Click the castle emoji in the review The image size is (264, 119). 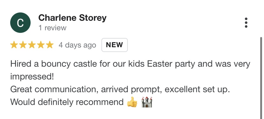147,102
